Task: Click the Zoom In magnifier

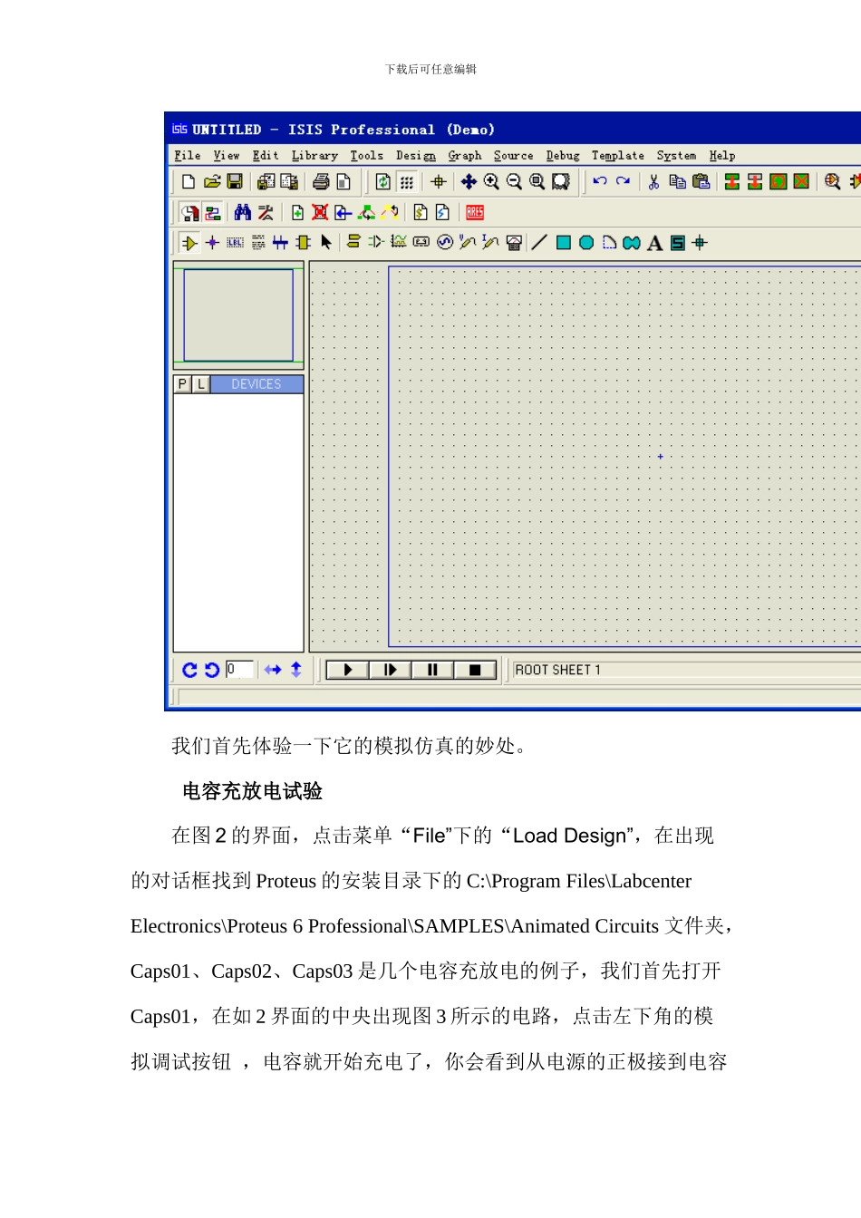Action: (x=491, y=182)
